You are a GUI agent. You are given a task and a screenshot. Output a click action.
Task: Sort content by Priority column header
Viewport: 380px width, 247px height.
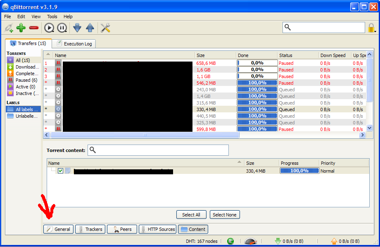344,163
